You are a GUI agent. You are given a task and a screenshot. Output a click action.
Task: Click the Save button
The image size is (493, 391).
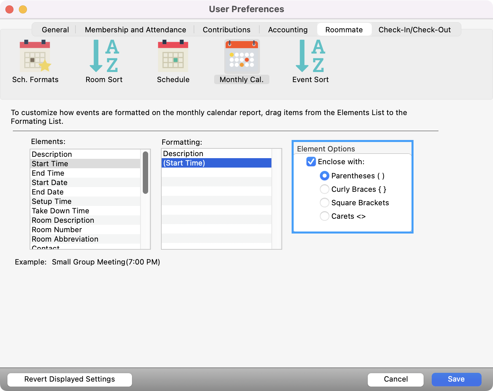click(x=456, y=379)
